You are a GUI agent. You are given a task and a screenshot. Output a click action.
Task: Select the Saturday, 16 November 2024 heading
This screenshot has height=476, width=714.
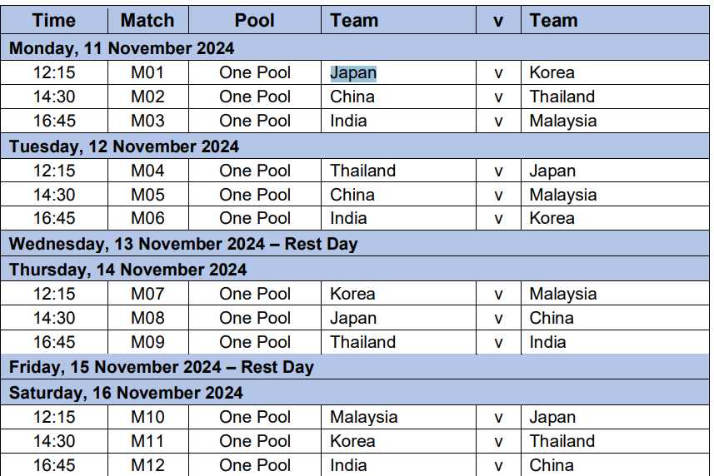pyautogui.click(x=126, y=392)
